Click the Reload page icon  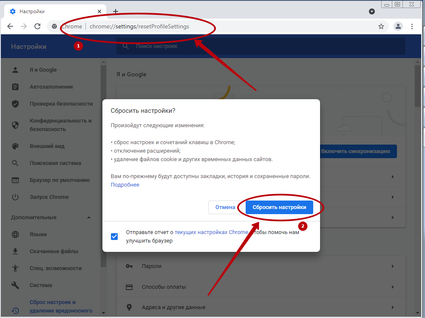pyautogui.click(x=37, y=26)
